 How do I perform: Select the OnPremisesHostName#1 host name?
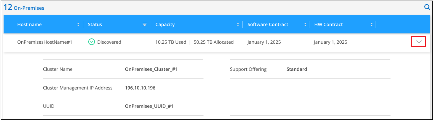click(x=45, y=42)
